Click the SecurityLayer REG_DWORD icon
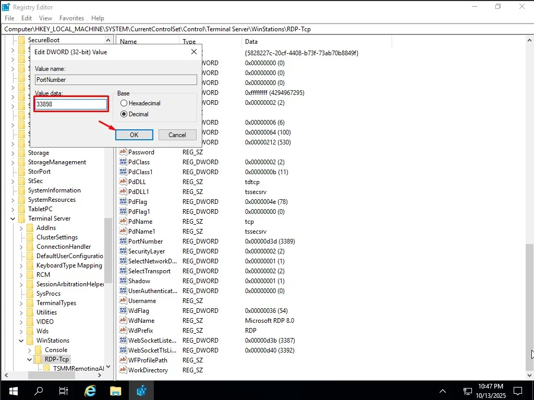 pos(124,251)
